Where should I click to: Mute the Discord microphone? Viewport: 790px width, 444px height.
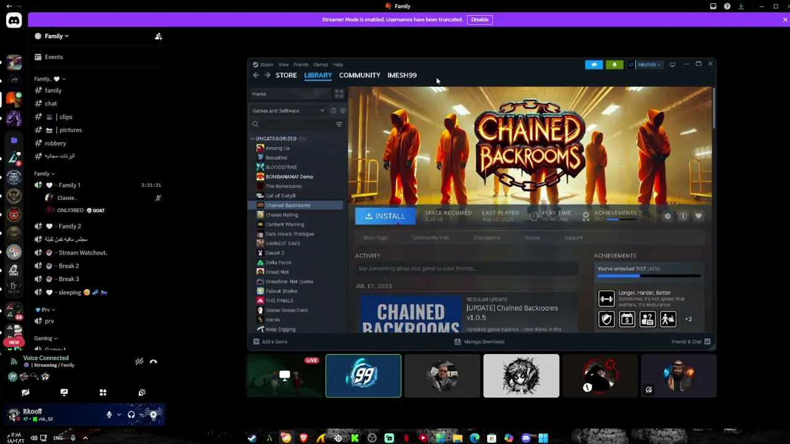[109, 414]
